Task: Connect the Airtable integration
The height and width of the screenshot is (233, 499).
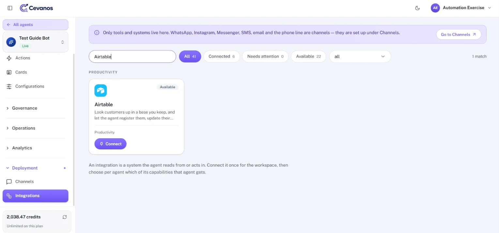Action: [111, 144]
